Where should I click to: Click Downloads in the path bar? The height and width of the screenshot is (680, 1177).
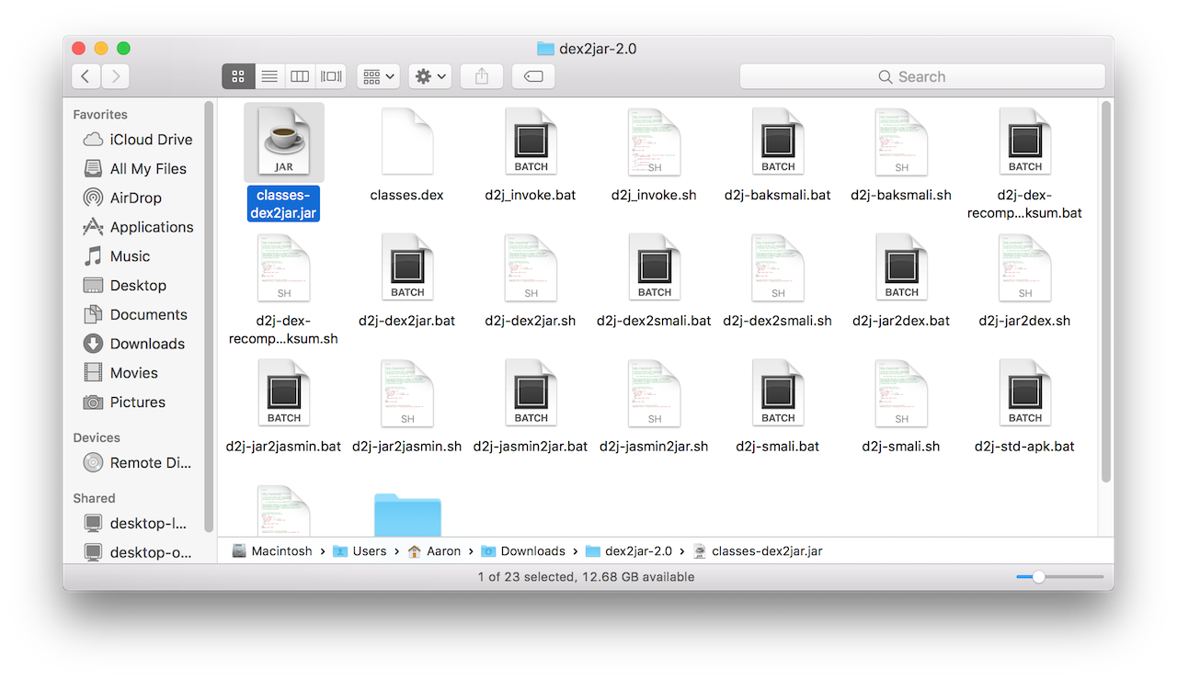click(x=532, y=551)
